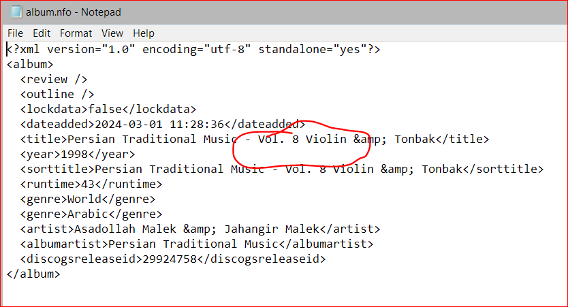Click the opening album tag line
The width and height of the screenshot is (568, 307).
(x=30, y=65)
